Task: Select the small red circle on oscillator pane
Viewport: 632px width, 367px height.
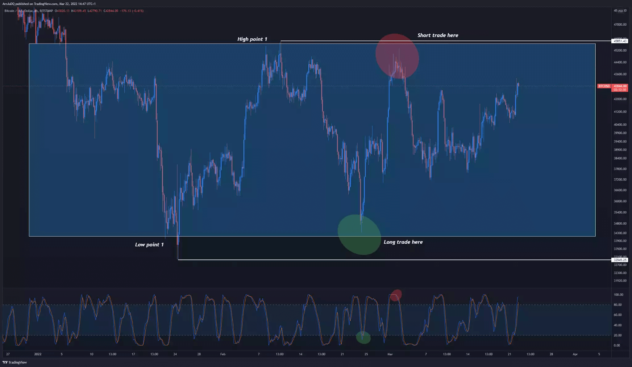Action: click(396, 295)
